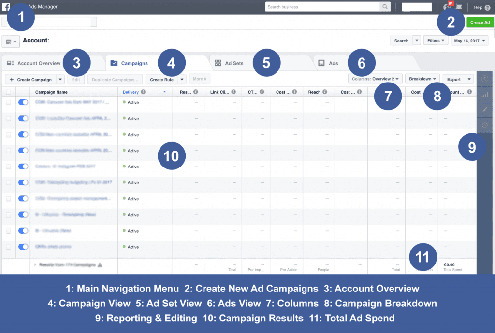
Task: Click the green Create Ad button
Action: [480, 22]
